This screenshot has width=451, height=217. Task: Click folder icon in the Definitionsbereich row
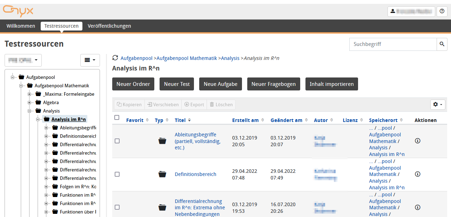(x=162, y=174)
